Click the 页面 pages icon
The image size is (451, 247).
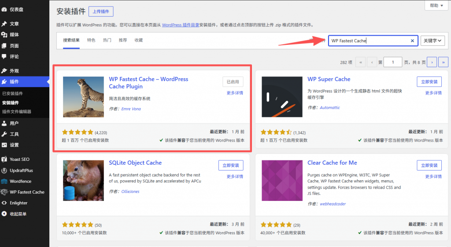(4, 46)
